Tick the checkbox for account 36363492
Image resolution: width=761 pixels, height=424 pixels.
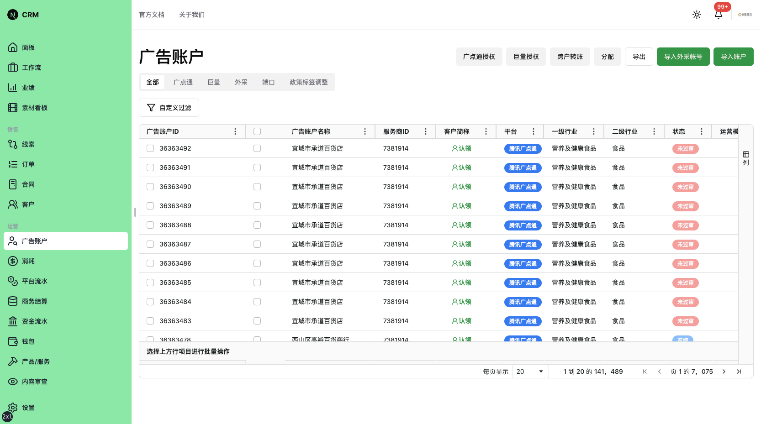tap(150, 148)
